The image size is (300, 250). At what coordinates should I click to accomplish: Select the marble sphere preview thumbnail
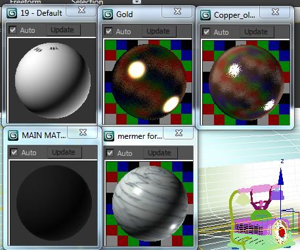point(150,204)
